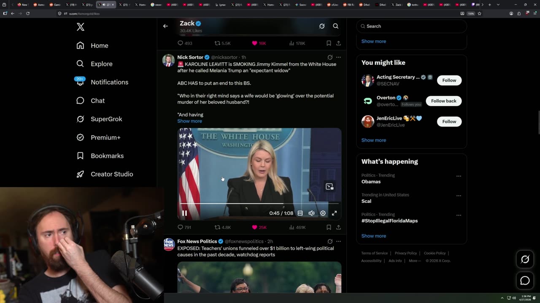This screenshot has width=540, height=303.
Task: Unlike the post with 16K likes
Action: pos(259,43)
